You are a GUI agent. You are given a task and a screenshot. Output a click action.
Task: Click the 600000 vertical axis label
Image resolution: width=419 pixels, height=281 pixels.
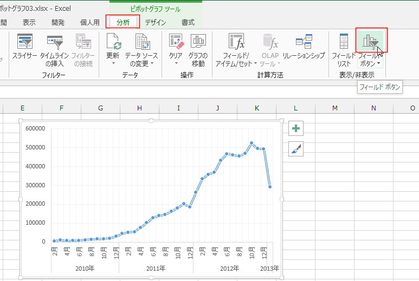click(x=35, y=128)
